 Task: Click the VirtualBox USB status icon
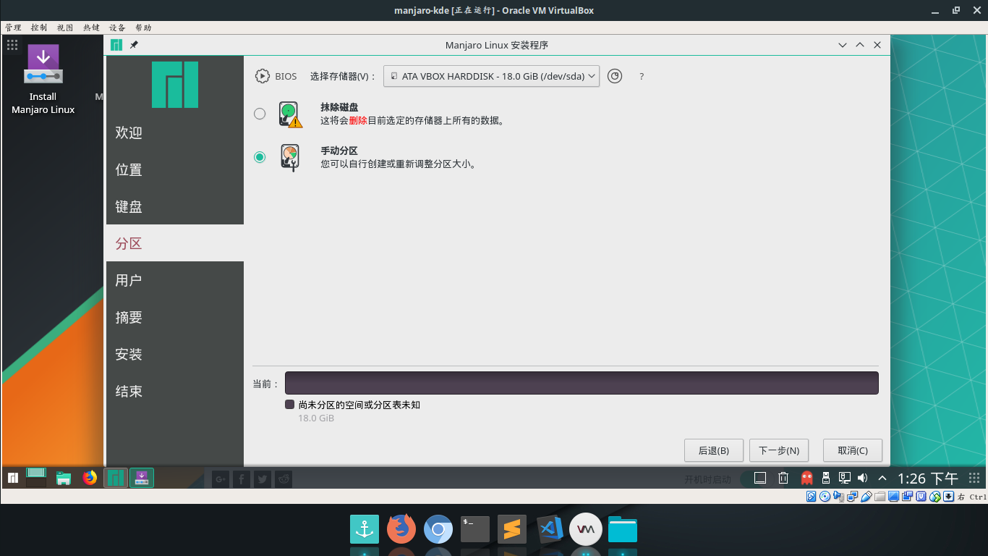(866, 496)
